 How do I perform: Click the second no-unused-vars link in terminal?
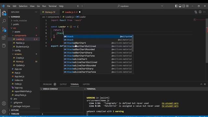click(170, 106)
